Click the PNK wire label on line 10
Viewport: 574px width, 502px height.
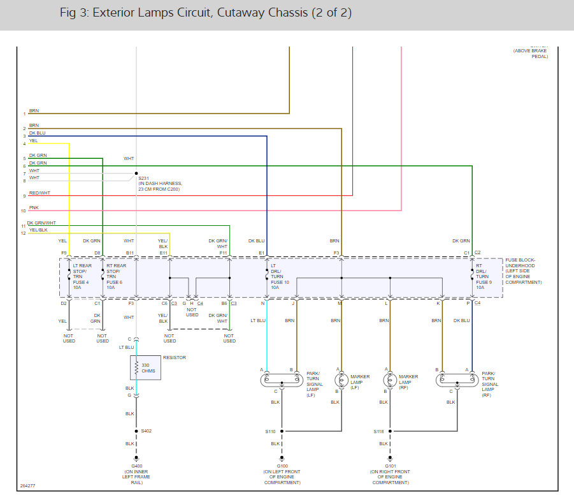34,207
